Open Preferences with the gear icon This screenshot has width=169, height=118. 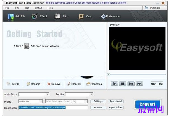tap(103, 16)
